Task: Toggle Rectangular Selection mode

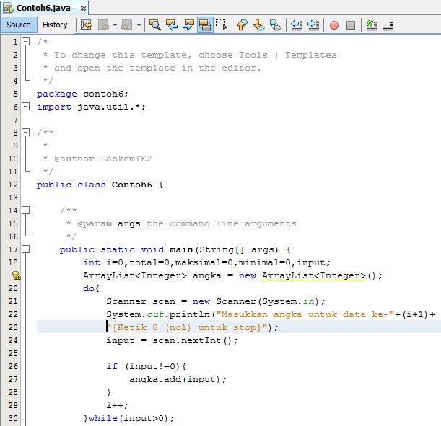Action: click(222, 25)
